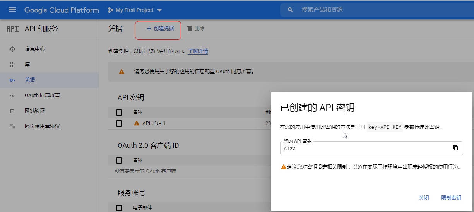Click the 已创建的 API 密钥 dialog title
The image size is (474, 212).
[317, 108]
